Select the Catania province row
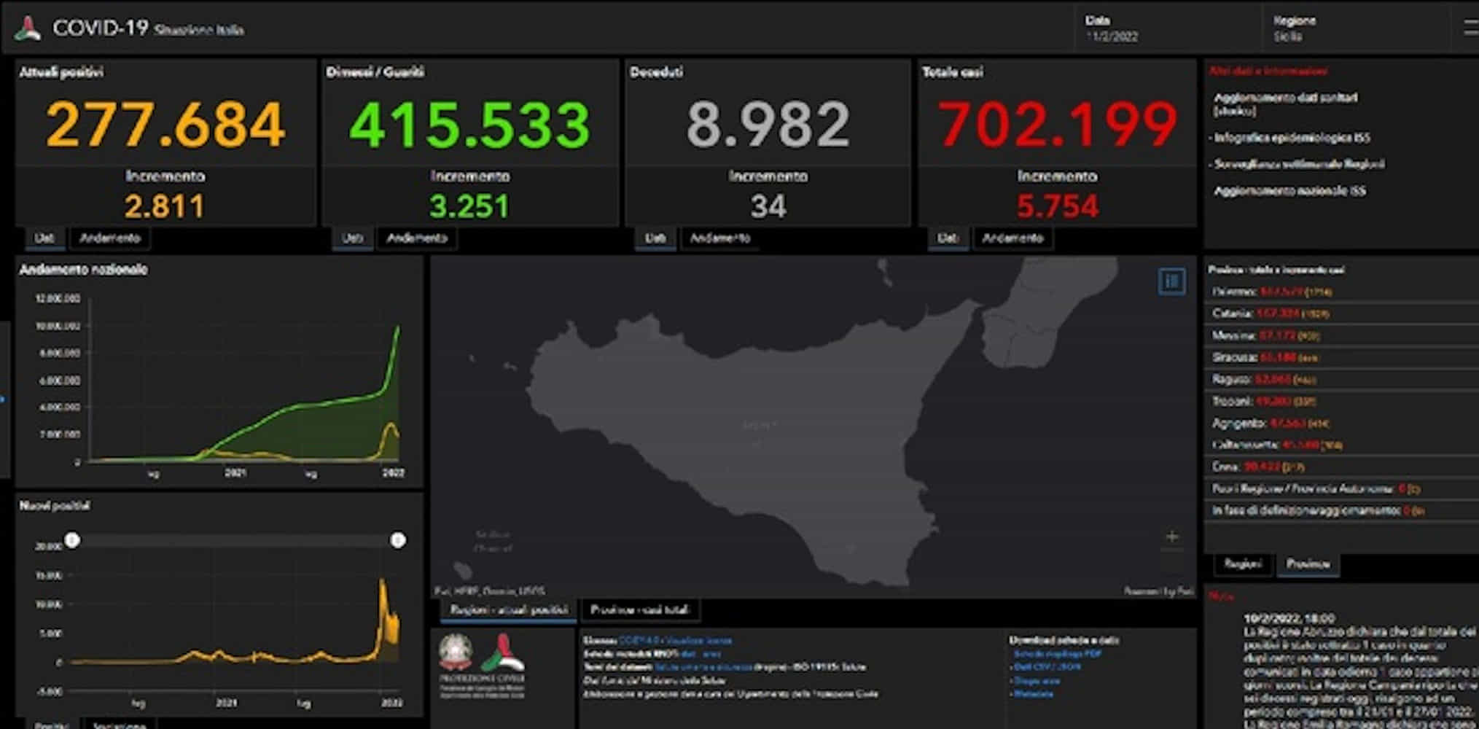The height and width of the screenshot is (729, 1479). click(1341, 313)
